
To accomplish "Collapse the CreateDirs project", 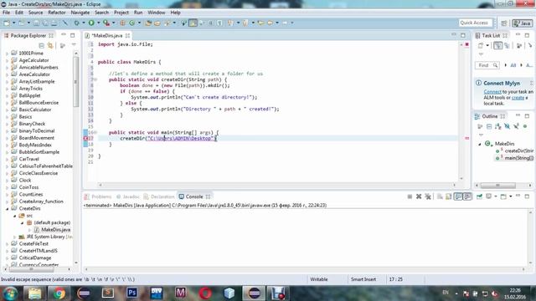I will coord(8,208).
